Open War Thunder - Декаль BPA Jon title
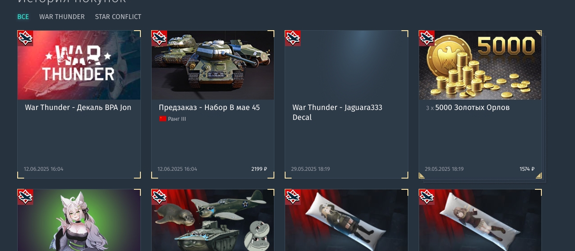Screen dimensions: 575x251 click(x=78, y=107)
